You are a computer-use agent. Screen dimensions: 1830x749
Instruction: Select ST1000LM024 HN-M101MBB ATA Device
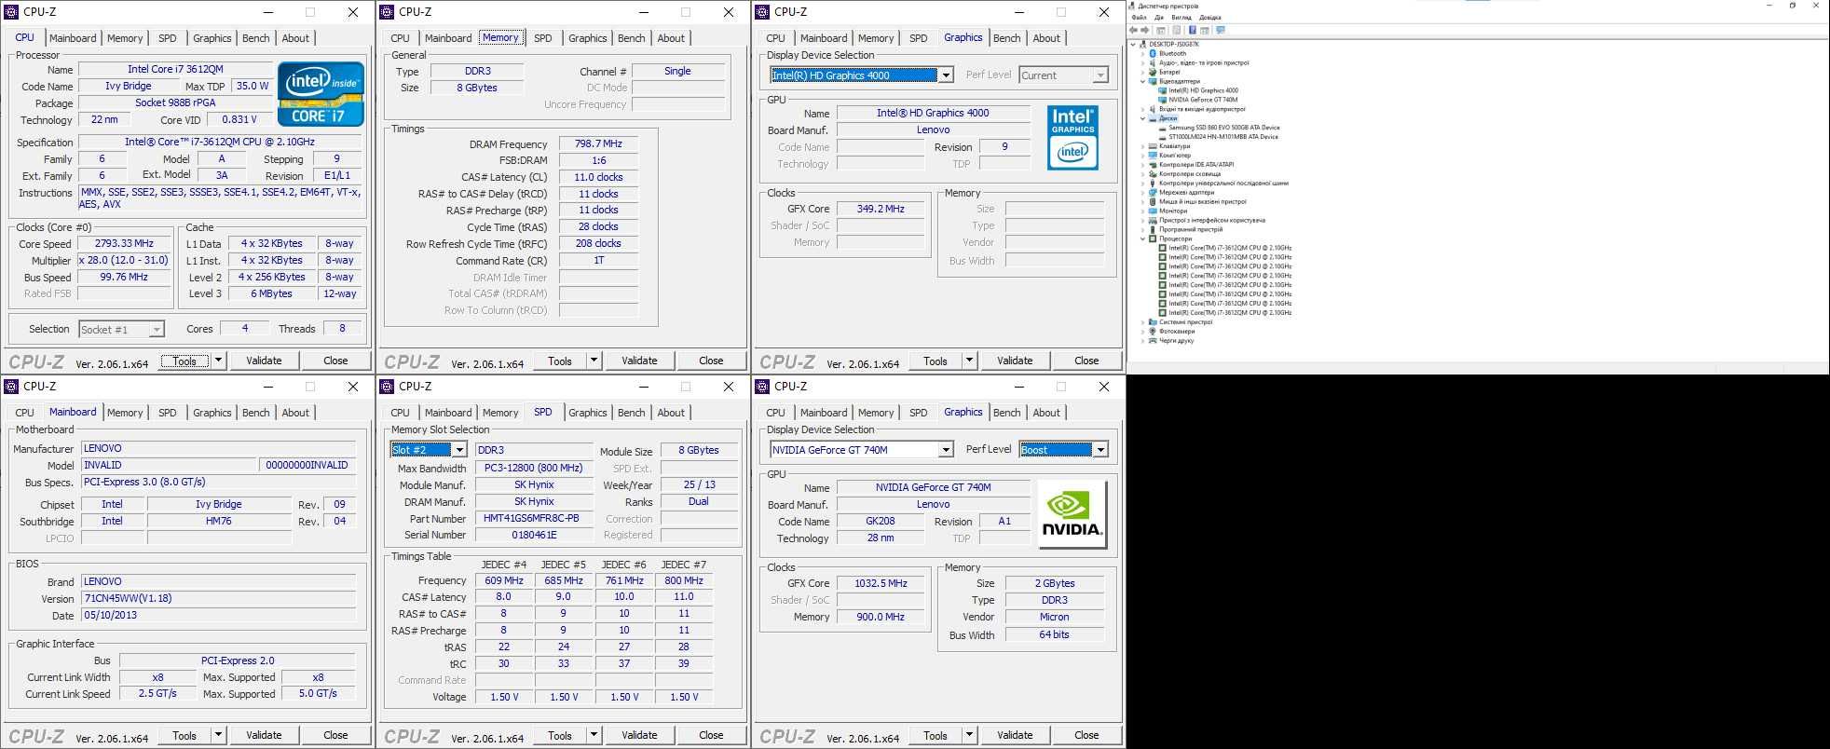pyautogui.click(x=1223, y=137)
